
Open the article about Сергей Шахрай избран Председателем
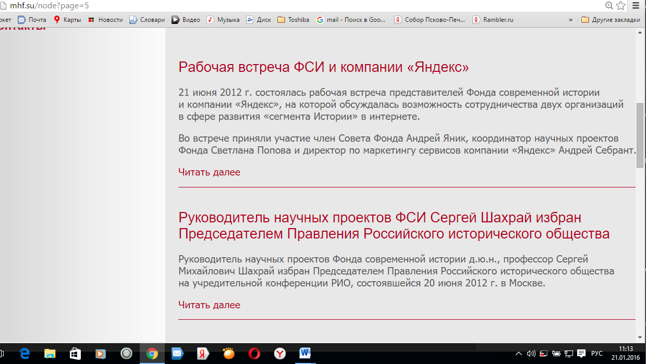coord(394,225)
